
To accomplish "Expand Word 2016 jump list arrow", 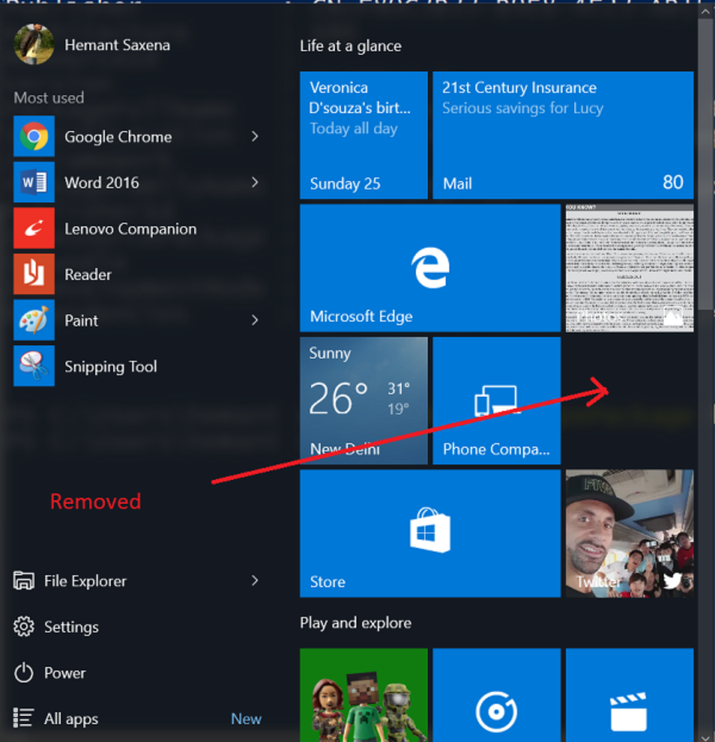I will click(x=255, y=182).
